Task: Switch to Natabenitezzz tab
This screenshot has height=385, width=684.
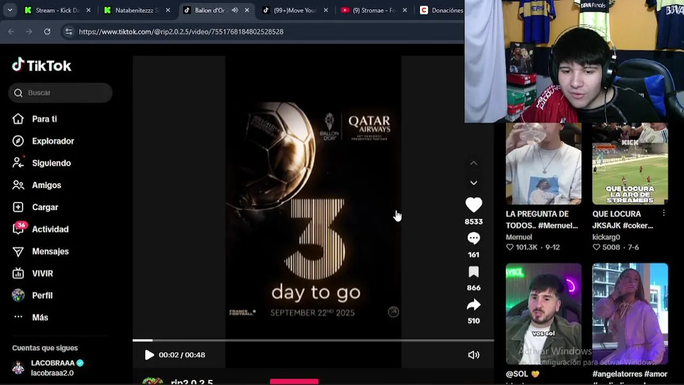Action: click(x=137, y=10)
